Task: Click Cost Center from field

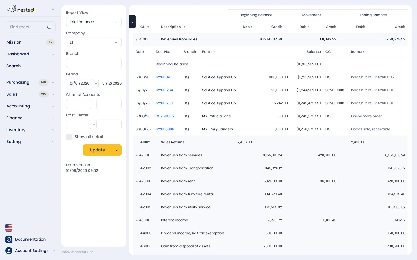Action: pyautogui.click(x=78, y=125)
